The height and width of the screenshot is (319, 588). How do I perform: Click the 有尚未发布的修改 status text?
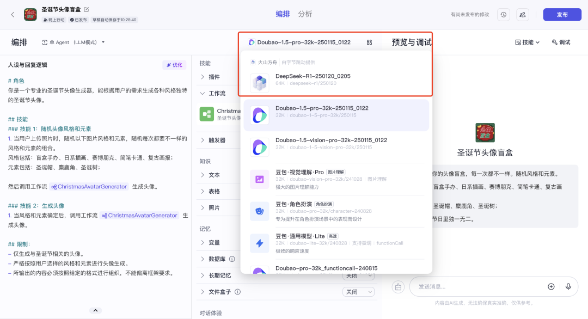[x=470, y=15]
